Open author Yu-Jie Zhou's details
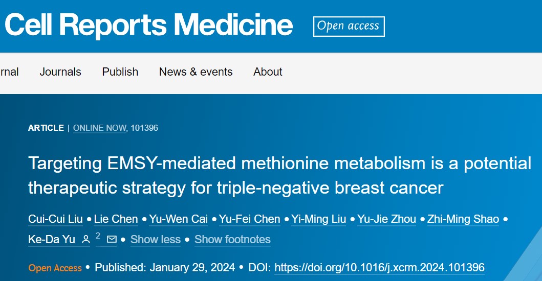This screenshot has width=542, height=281. (386, 219)
